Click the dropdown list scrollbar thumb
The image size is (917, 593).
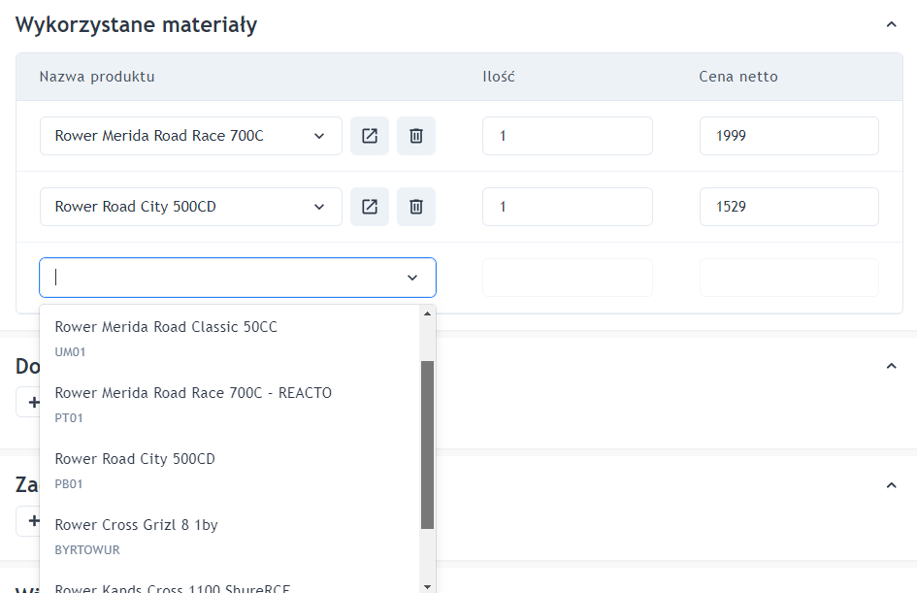[x=428, y=445]
